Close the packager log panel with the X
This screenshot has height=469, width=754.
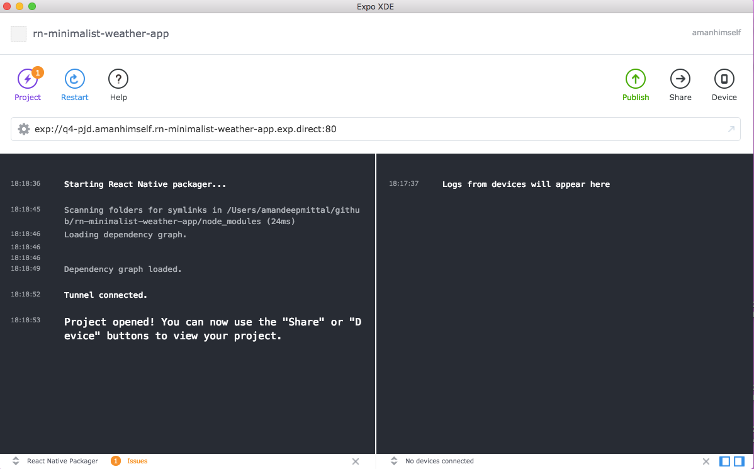(355, 461)
